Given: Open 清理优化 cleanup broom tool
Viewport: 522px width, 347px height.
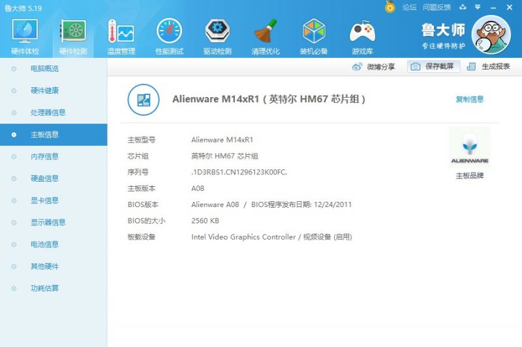Looking at the screenshot, I should pyautogui.click(x=266, y=36).
